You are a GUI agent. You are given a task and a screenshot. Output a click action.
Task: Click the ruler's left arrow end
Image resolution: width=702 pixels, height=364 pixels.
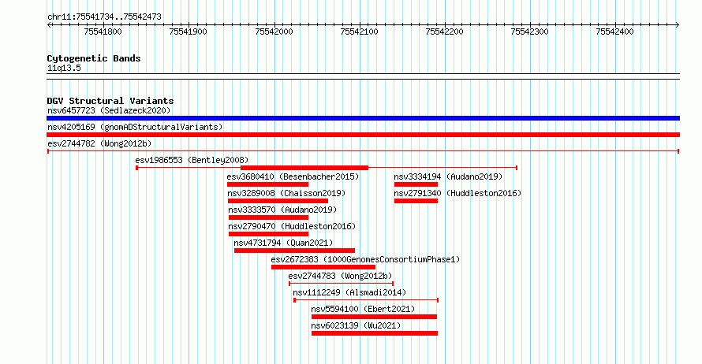coord(49,25)
